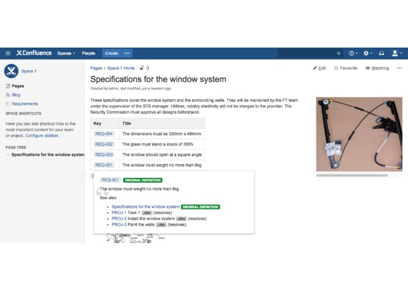Select page tree item Specifications for the window system
The width and height of the screenshot is (408, 290).
[x=48, y=154]
